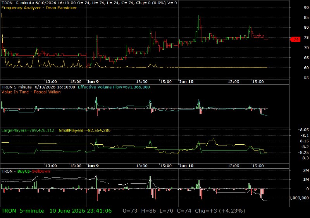The width and height of the screenshot is (310, 218).
Task: Select the SmallPlayers=-82,554,280 legend
Action: click(84, 130)
